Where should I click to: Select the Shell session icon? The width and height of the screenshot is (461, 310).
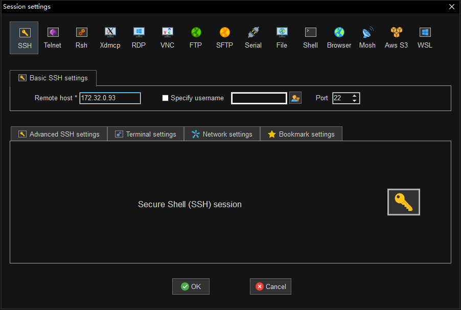click(310, 38)
